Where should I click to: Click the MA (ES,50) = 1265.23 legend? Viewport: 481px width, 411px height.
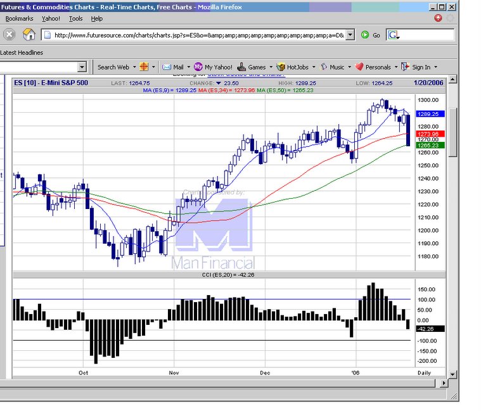[x=285, y=91]
